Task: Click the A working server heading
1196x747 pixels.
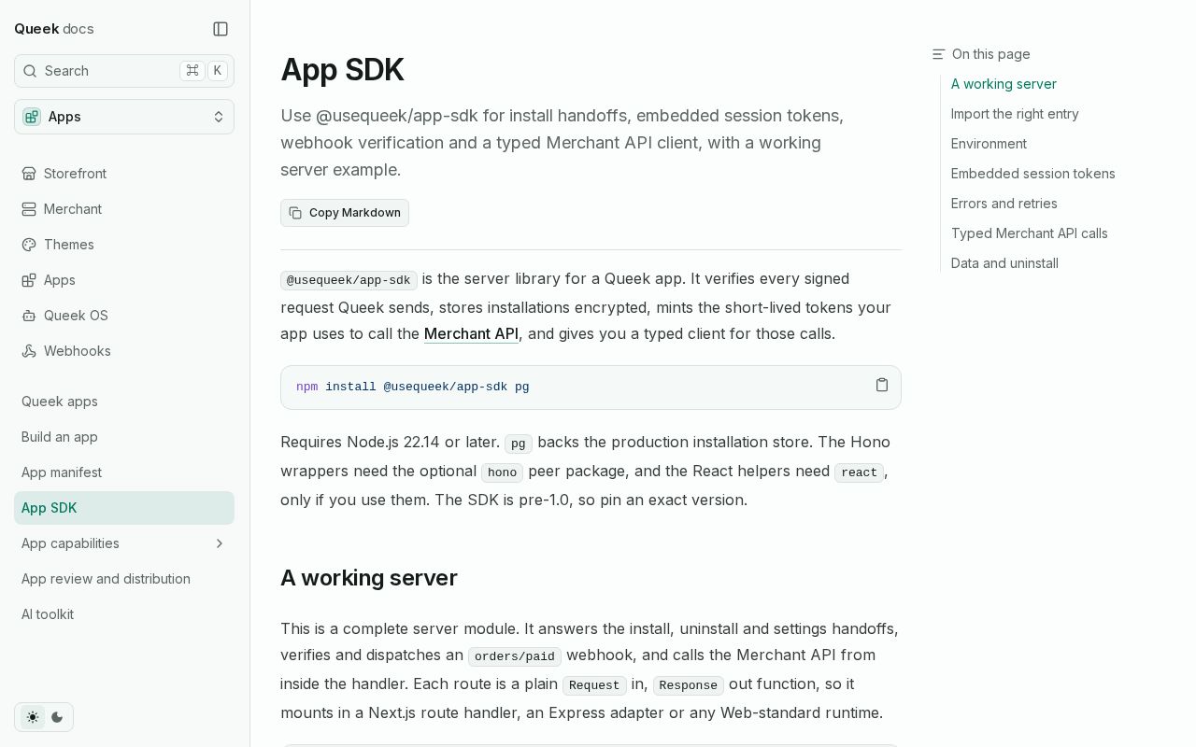Action: point(369,578)
